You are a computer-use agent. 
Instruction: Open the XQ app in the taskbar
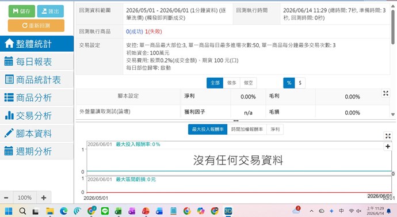(x=228, y=211)
